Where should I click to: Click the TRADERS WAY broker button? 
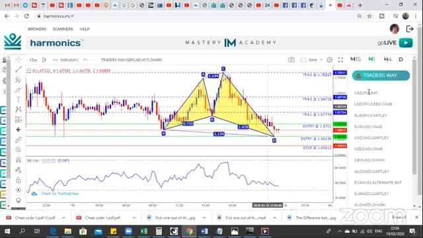click(x=381, y=75)
